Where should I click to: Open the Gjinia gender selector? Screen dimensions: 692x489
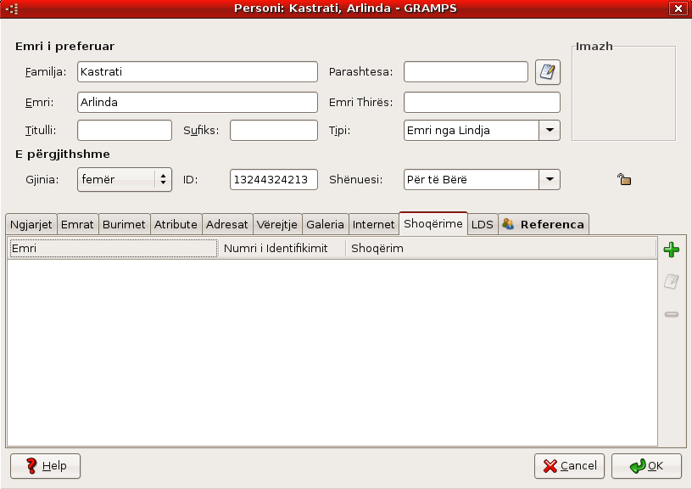125,179
